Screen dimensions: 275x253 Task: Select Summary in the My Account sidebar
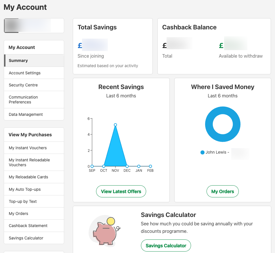point(18,61)
